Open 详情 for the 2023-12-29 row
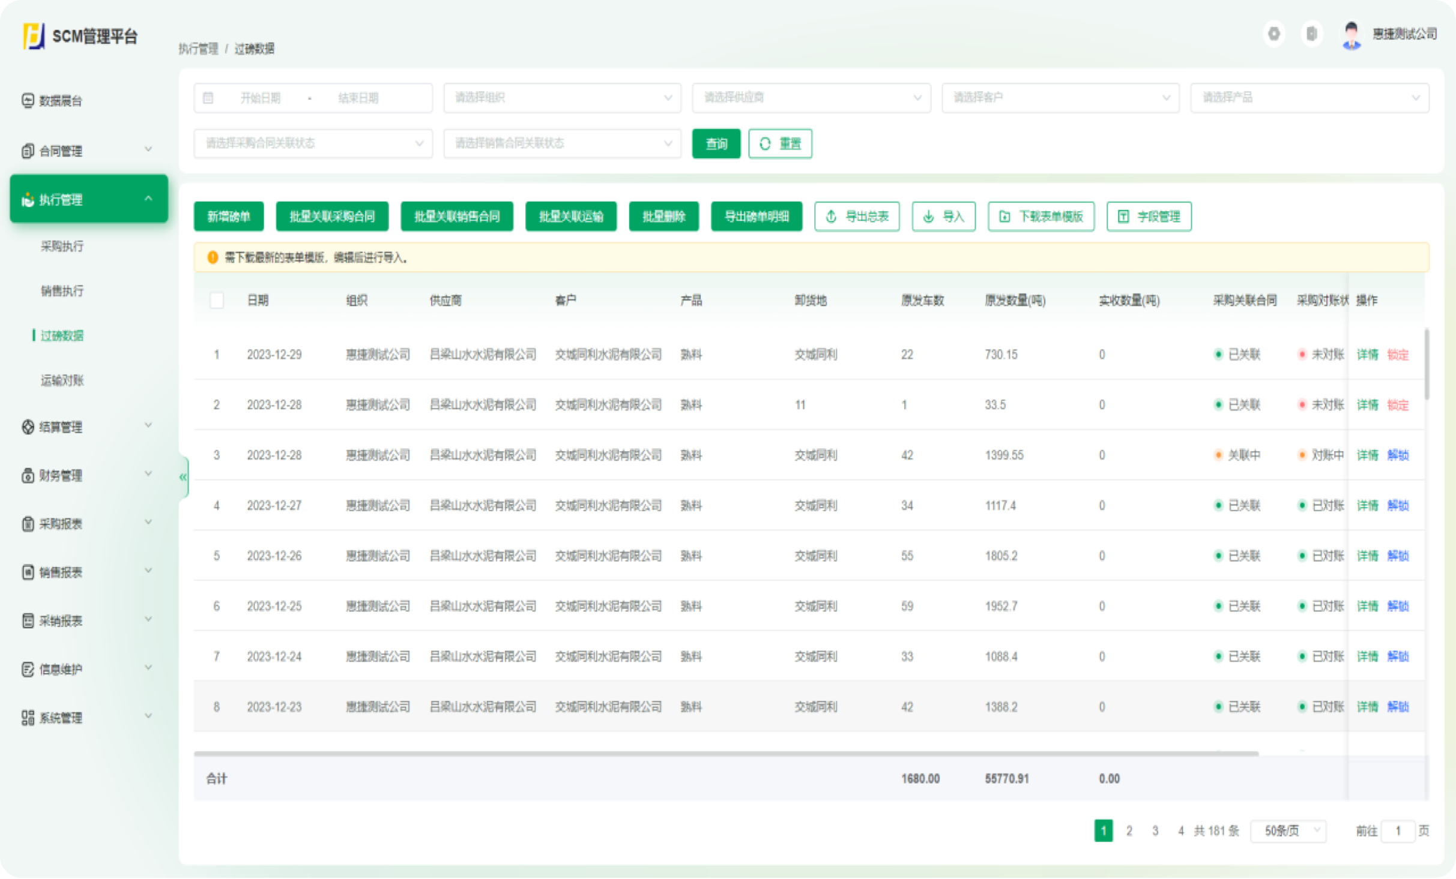 pos(1367,355)
